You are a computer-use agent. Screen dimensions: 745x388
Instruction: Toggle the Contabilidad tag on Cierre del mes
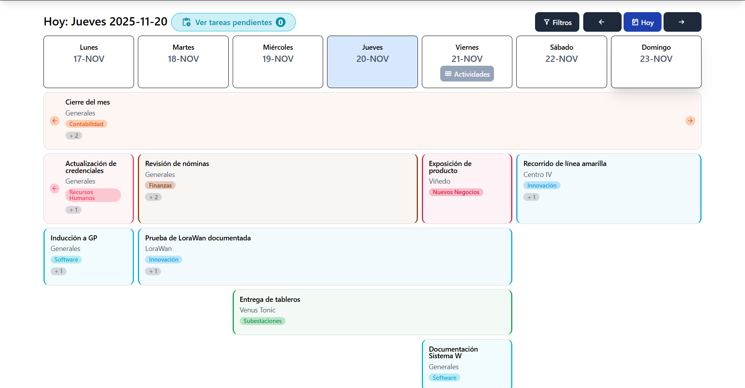[x=86, y=124]
